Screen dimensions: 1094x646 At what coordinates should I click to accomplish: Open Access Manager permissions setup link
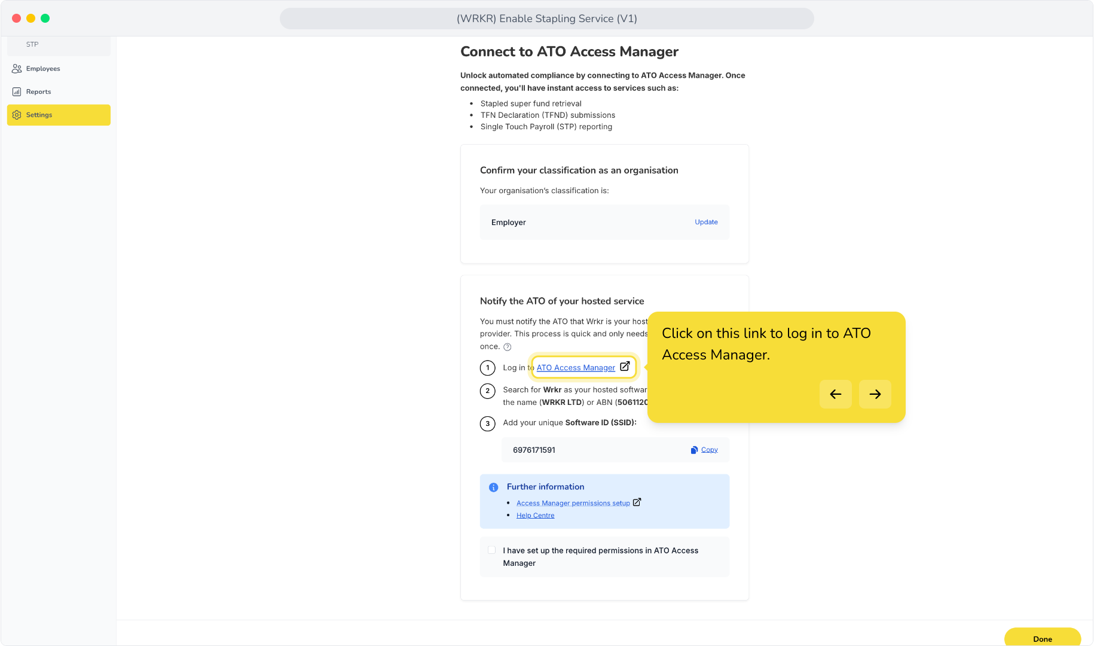pyautogui.click(x=573, y=503)
